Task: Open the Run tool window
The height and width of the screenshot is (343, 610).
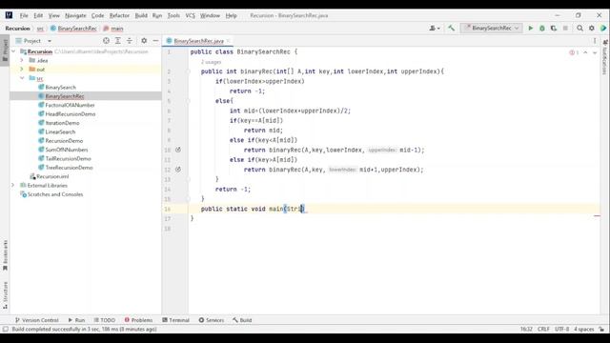Action: coord(76,320)
